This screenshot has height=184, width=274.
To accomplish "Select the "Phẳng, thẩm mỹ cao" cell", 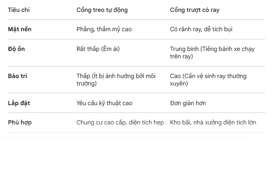I will [104, 30].
